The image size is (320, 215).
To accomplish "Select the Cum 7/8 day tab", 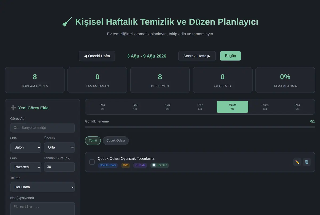I will (x=233, y=107).
